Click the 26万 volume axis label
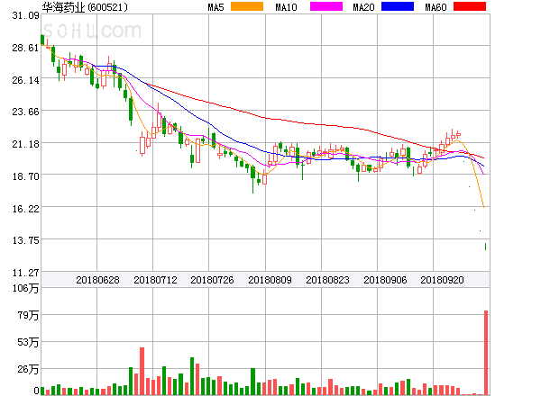 [28, 370]
